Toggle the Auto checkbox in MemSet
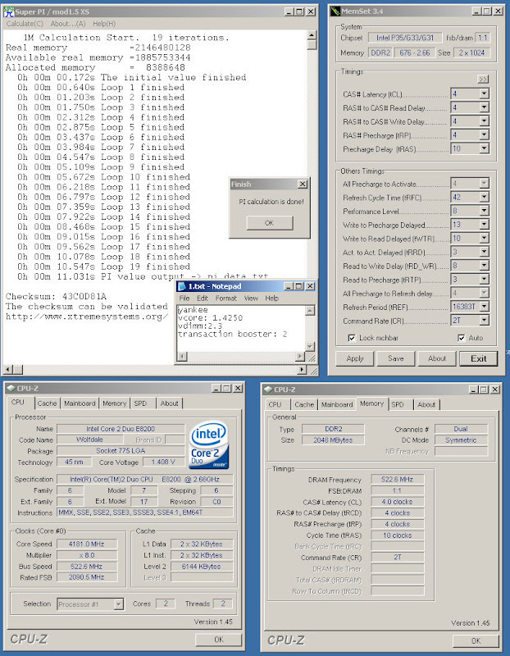This screenshot has height=656, width=510. [x=461, y=338]
